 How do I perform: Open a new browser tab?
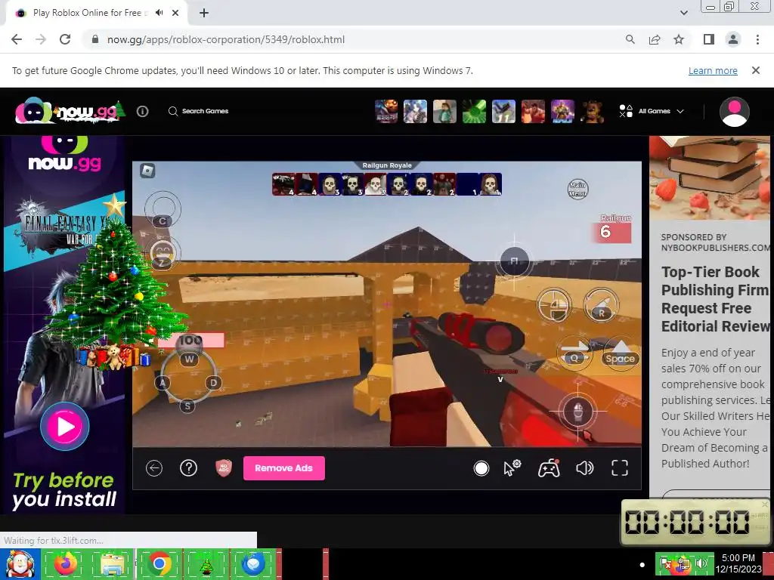point(204,13)
